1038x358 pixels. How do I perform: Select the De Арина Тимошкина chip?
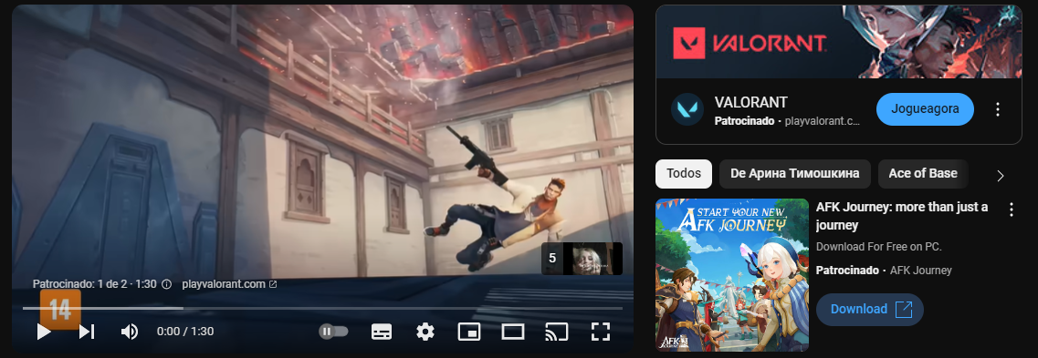tap(795, 174)
